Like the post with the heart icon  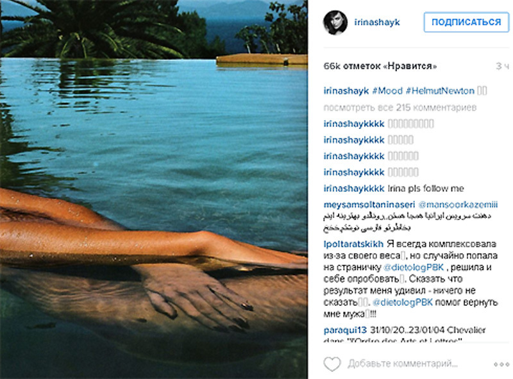coord(332,364)
